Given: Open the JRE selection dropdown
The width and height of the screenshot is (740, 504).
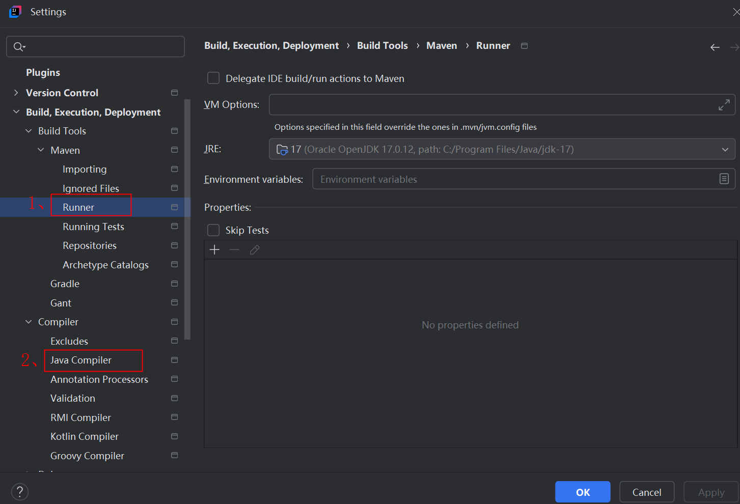Looking at the screenshot, I should [502, 149].
